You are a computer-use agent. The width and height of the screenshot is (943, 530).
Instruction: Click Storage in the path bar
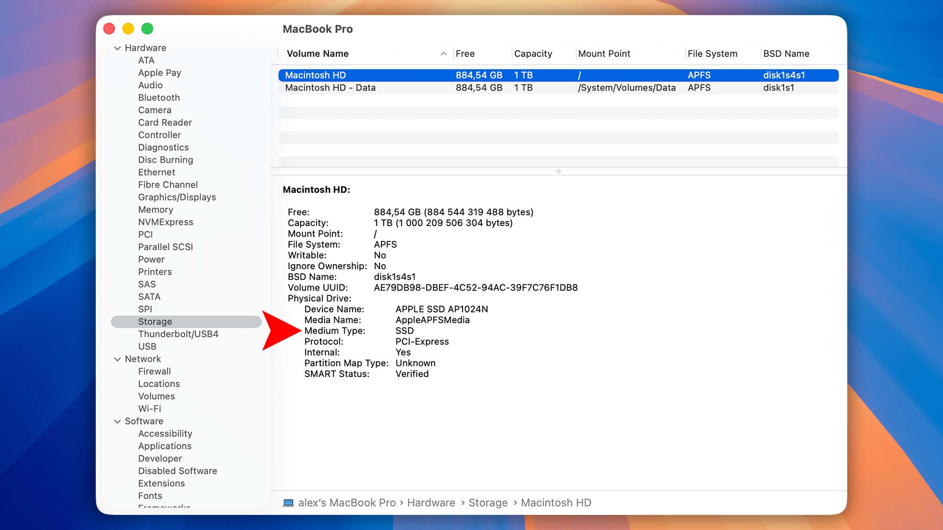(x=488, y=503)
